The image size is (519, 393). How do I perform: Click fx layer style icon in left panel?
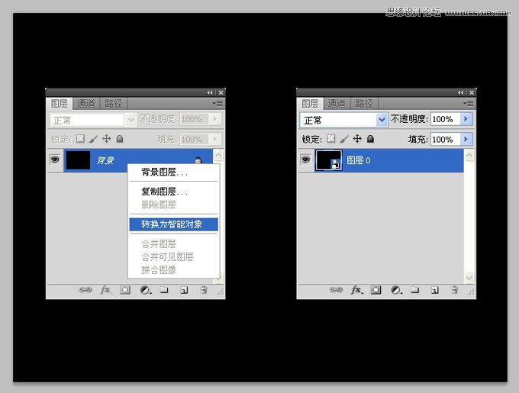pos(105,290)
